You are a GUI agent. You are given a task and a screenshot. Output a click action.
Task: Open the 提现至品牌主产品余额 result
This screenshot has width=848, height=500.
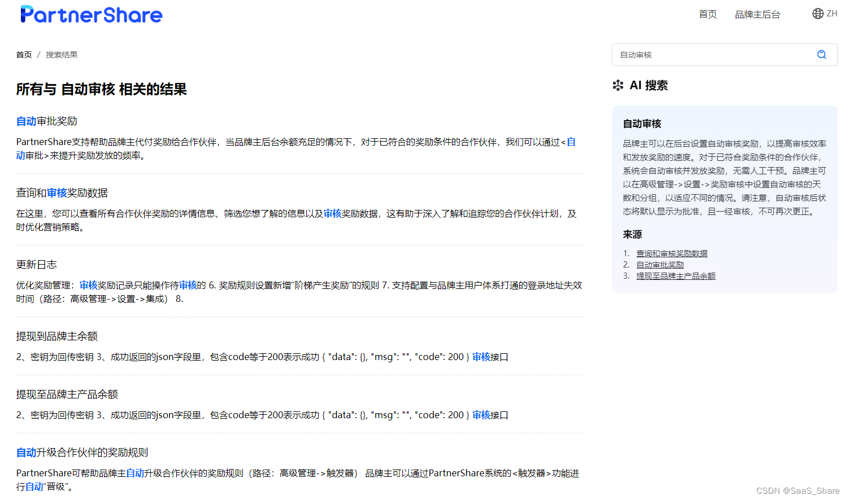66,394
